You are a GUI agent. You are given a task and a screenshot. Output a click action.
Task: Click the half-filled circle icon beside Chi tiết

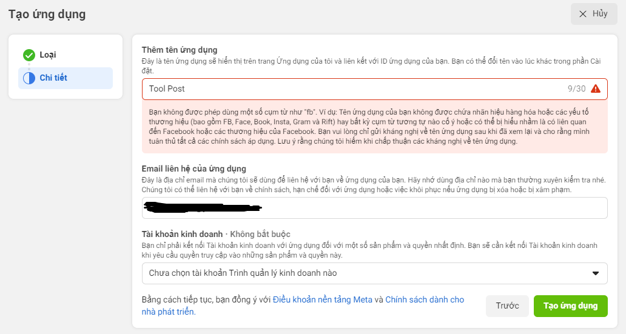coord(29,78)
